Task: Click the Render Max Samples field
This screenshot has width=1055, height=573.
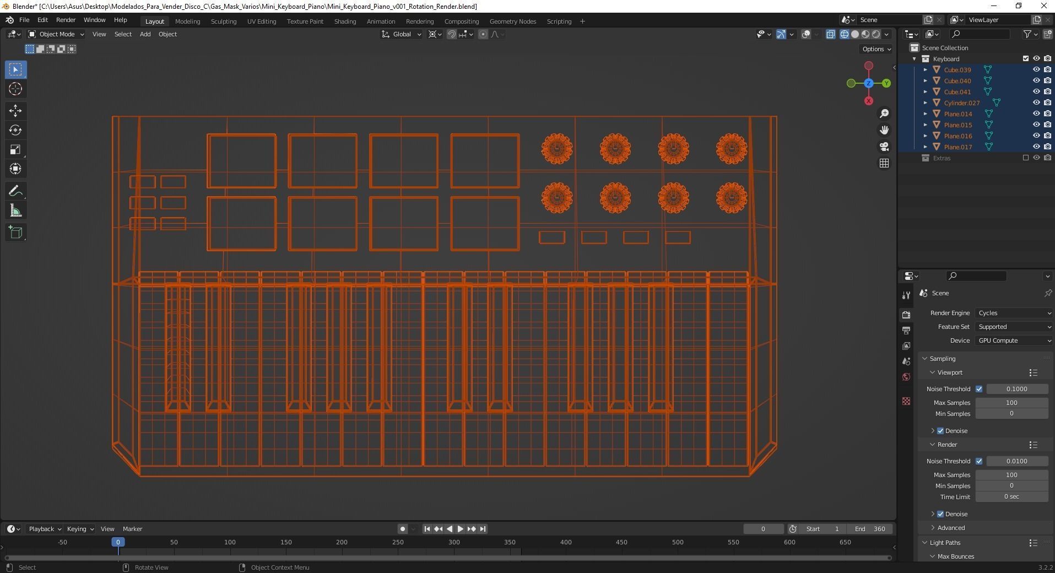Action: [x=1011, y=475]
